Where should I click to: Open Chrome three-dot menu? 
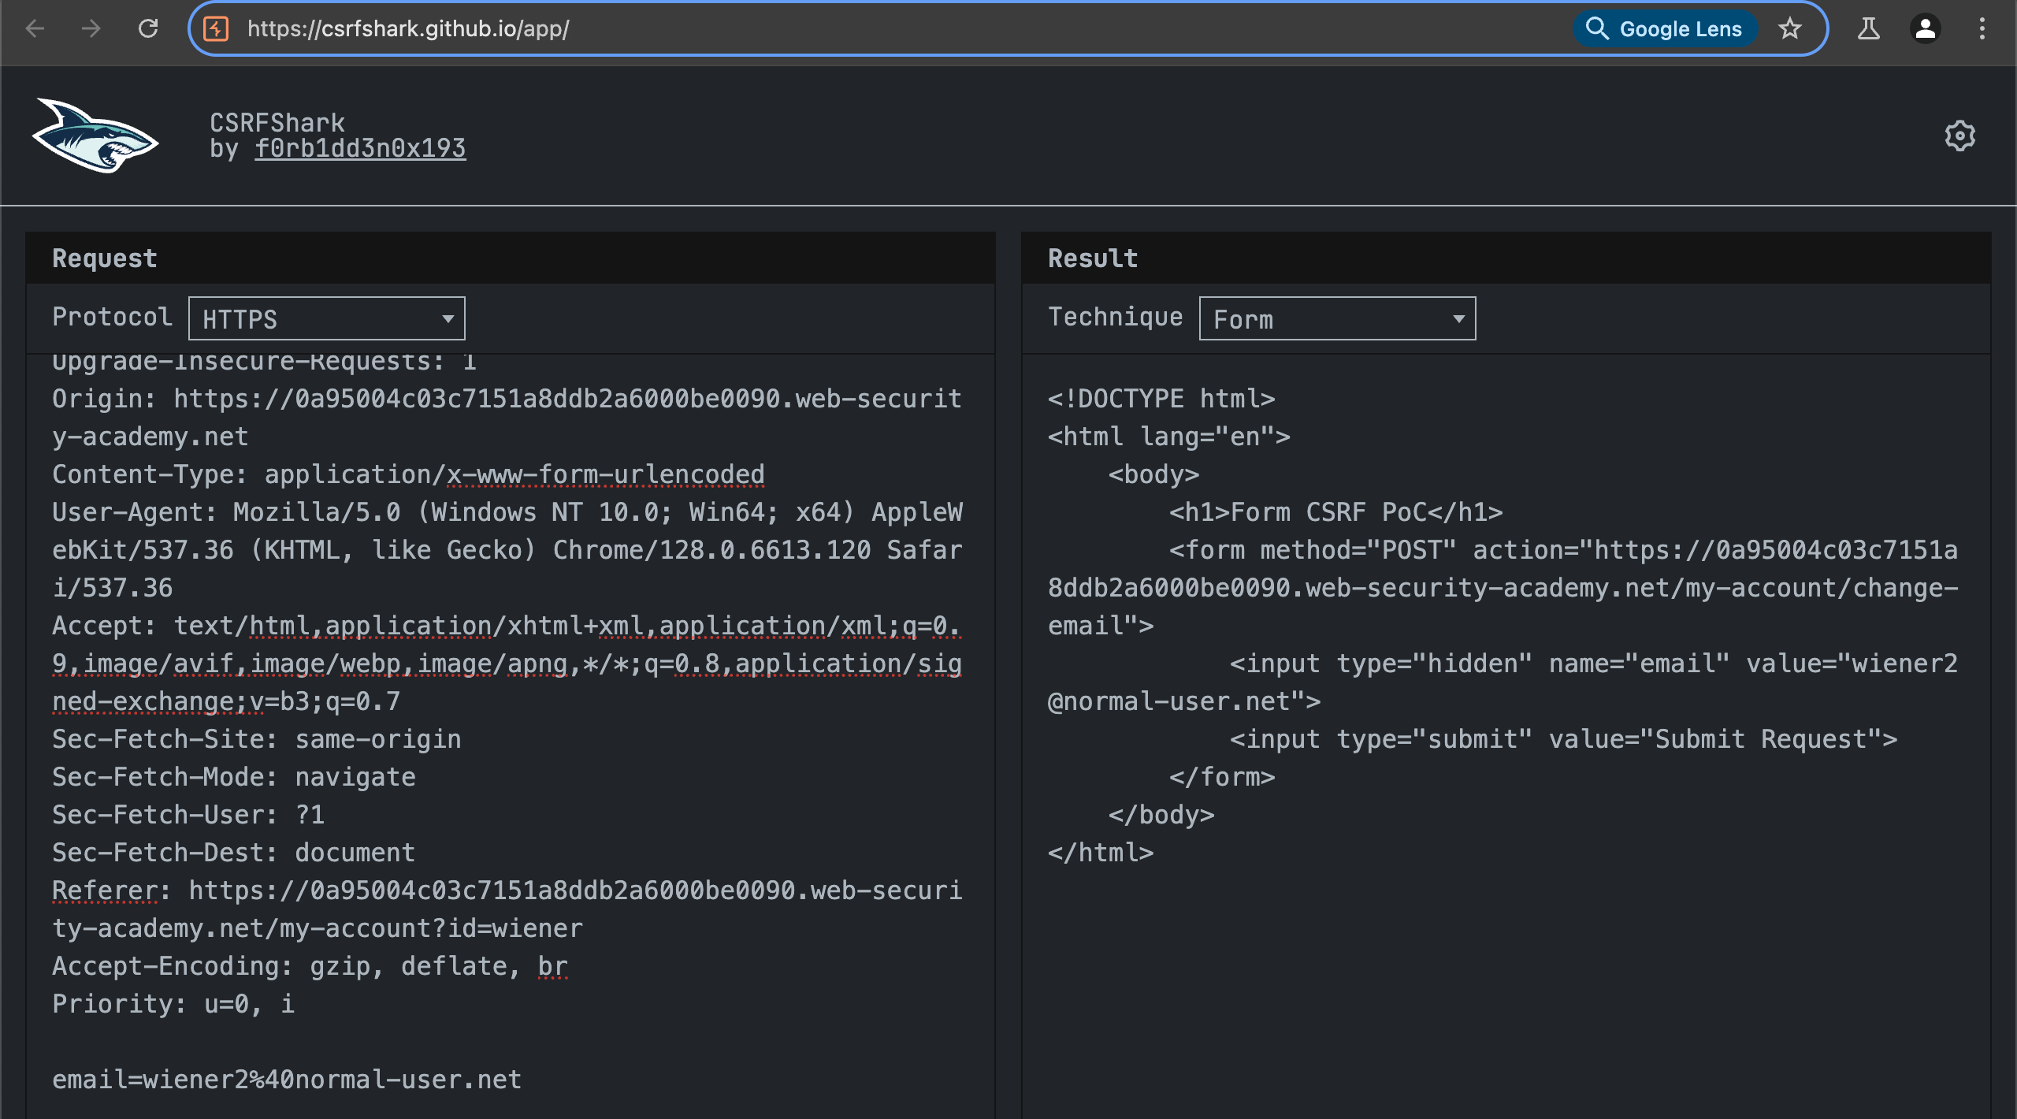[1982, 29]
